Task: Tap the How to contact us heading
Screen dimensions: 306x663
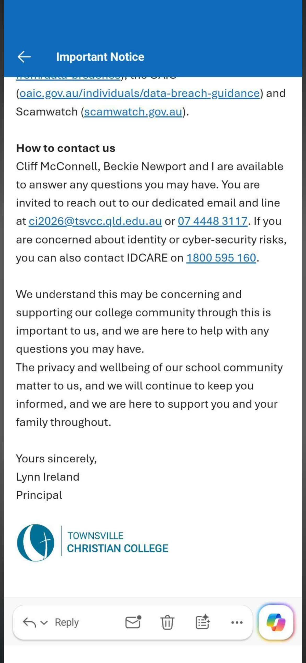Action: pyautogui.click(x=66, y=148)
